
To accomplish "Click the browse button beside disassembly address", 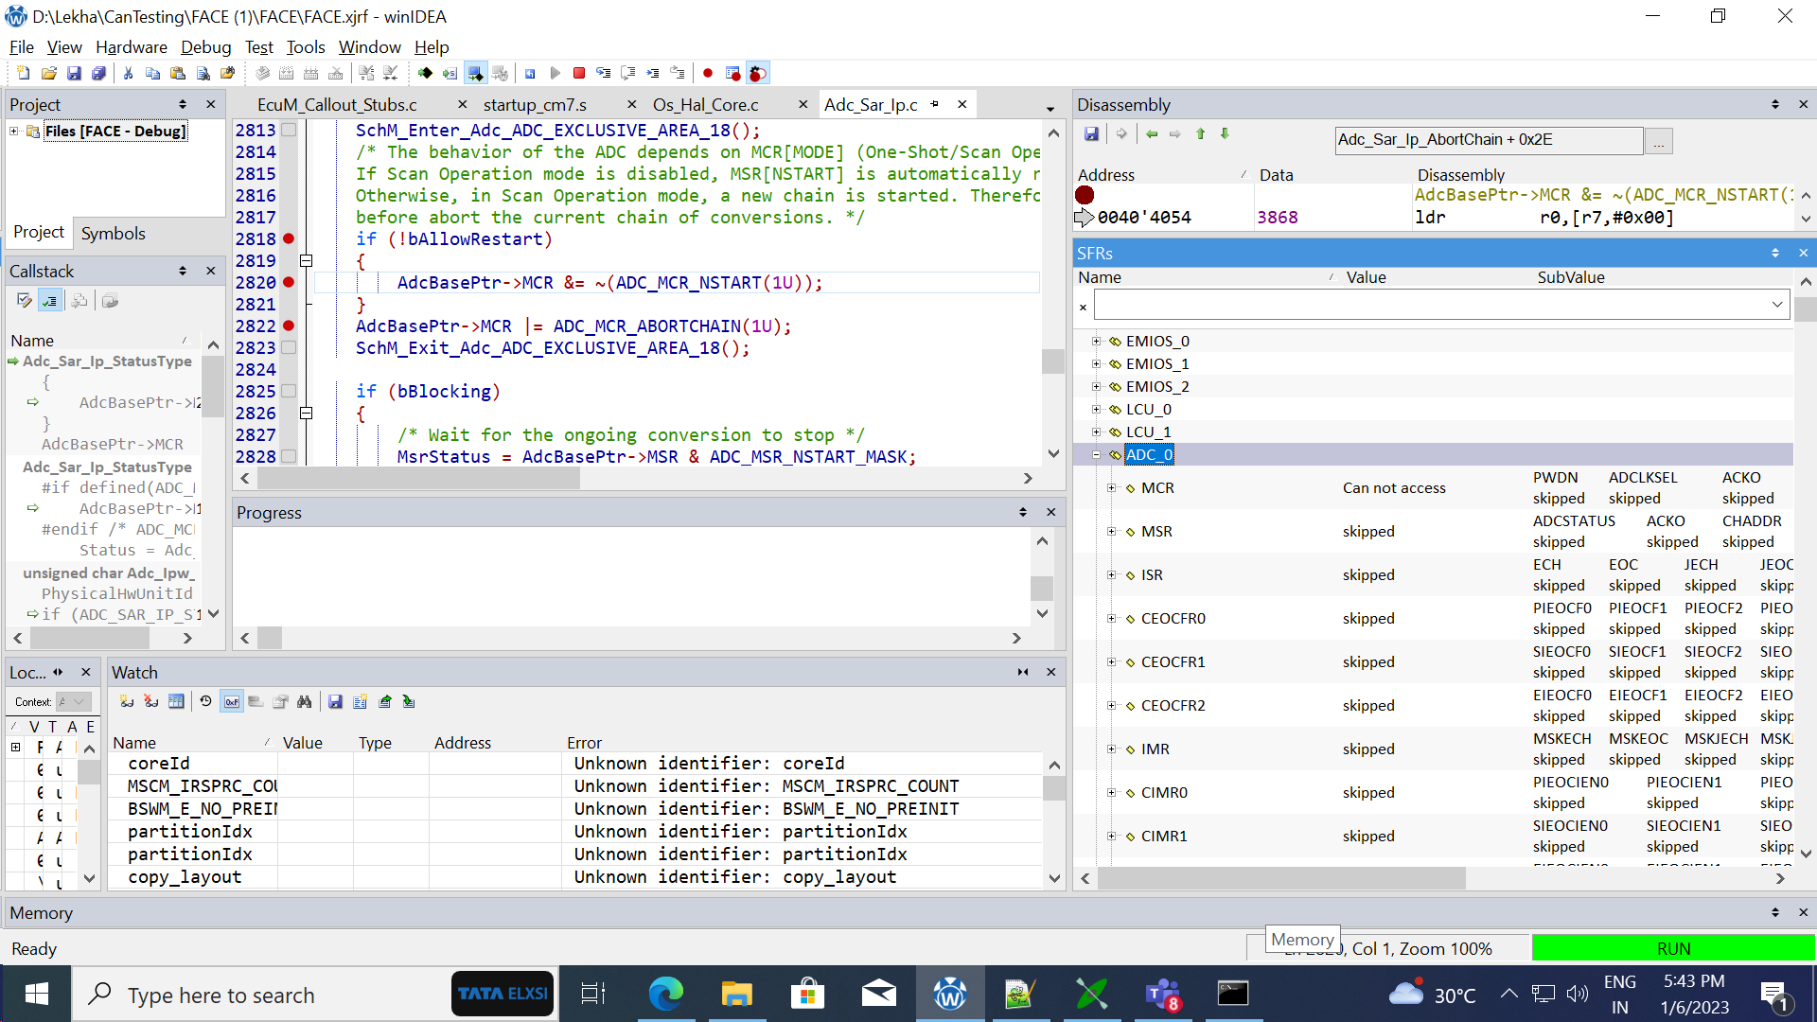I will [x=1658, y=141].
